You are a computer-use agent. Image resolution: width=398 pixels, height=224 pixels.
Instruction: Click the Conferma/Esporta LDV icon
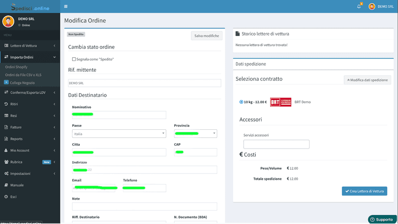(x=6, y=92)
